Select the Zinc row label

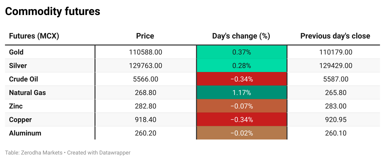point(16,106)
